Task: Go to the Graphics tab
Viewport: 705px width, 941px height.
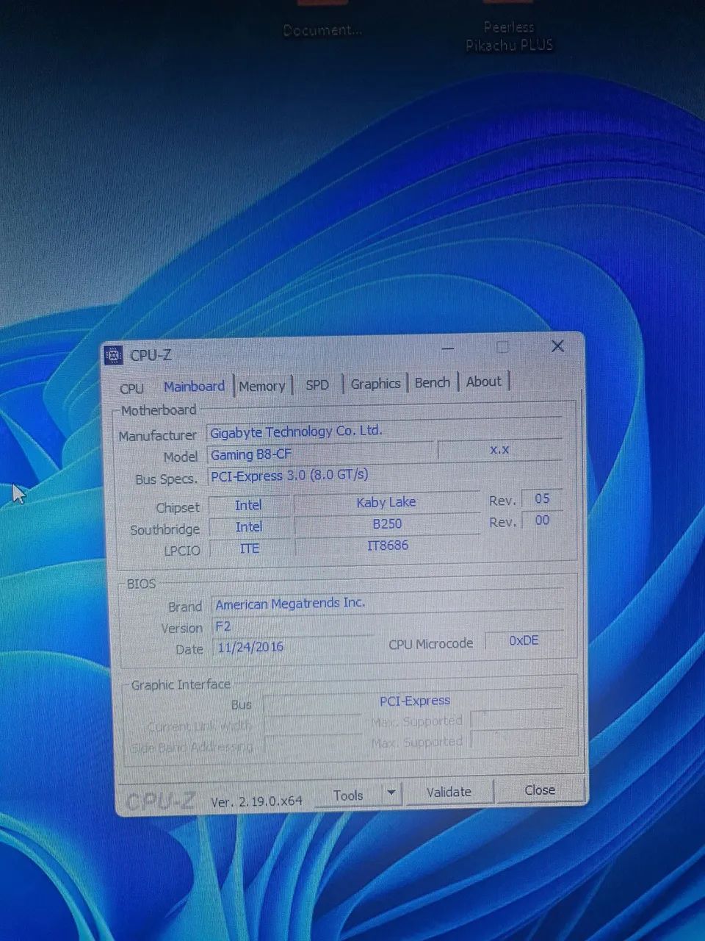Action: [375, 383]
